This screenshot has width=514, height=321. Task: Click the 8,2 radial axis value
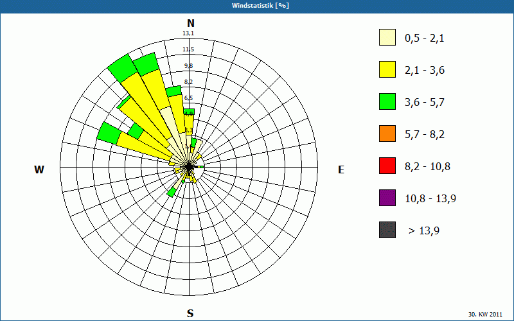click(x=188, y=82)
